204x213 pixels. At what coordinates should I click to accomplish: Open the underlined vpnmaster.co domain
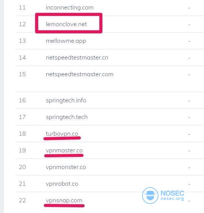tap(64, 150)
